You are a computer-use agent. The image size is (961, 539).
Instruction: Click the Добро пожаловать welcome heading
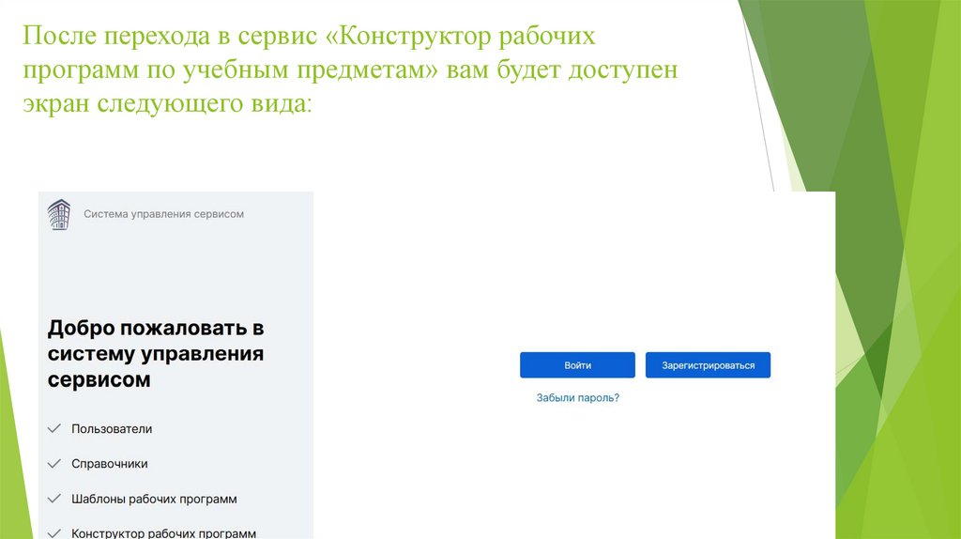tap(156, 353)
